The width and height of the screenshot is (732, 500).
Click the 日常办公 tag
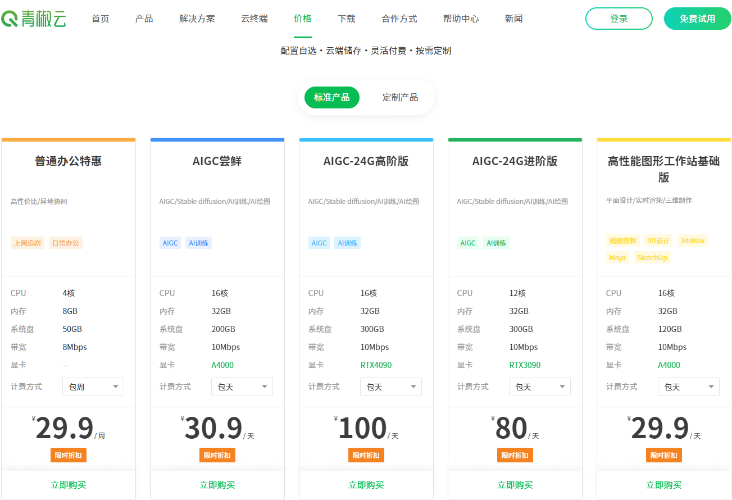coord(66,243)
